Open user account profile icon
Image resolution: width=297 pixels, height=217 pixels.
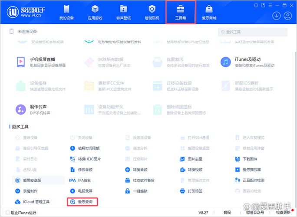[x=288, y=16]
